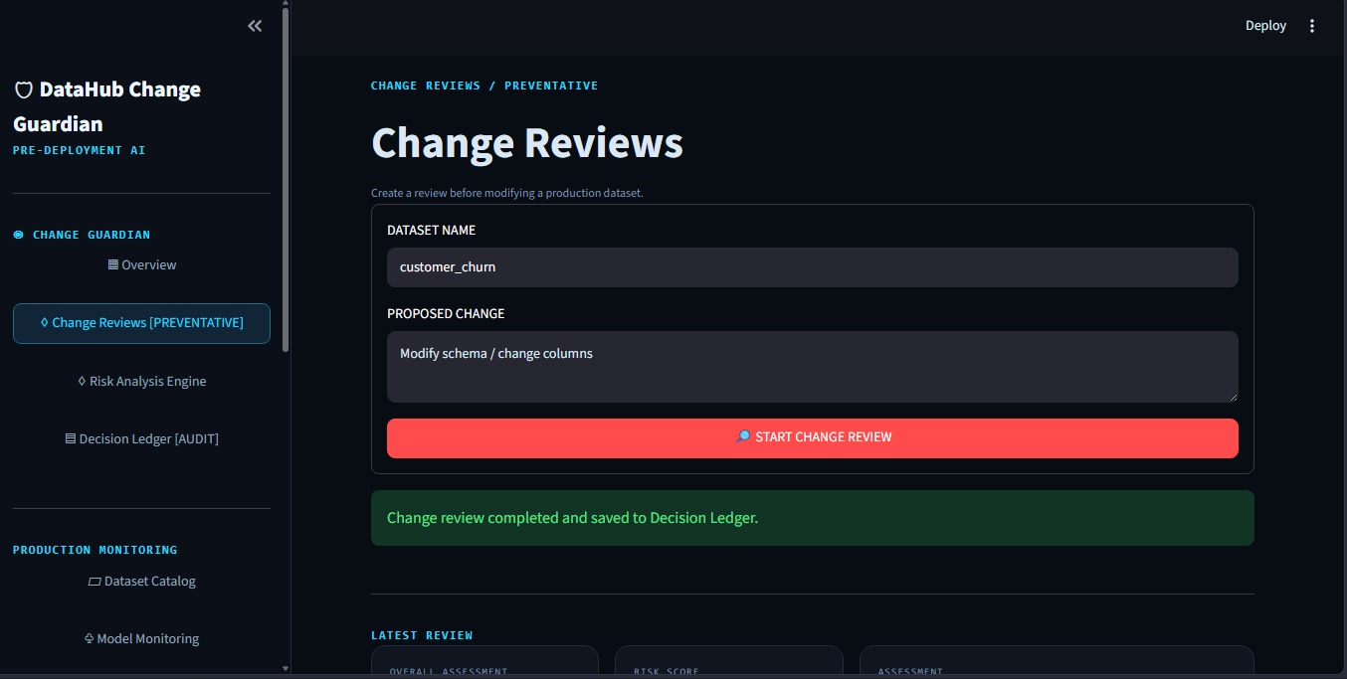Select Change Reviews [PREVENTATIVE] nav item
Screen dimensions: 1347x679
pyautogui.click(x=141, y=323)
